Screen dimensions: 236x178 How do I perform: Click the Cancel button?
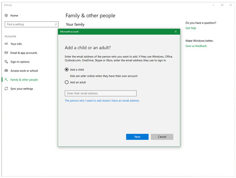[x=162, y=137]
